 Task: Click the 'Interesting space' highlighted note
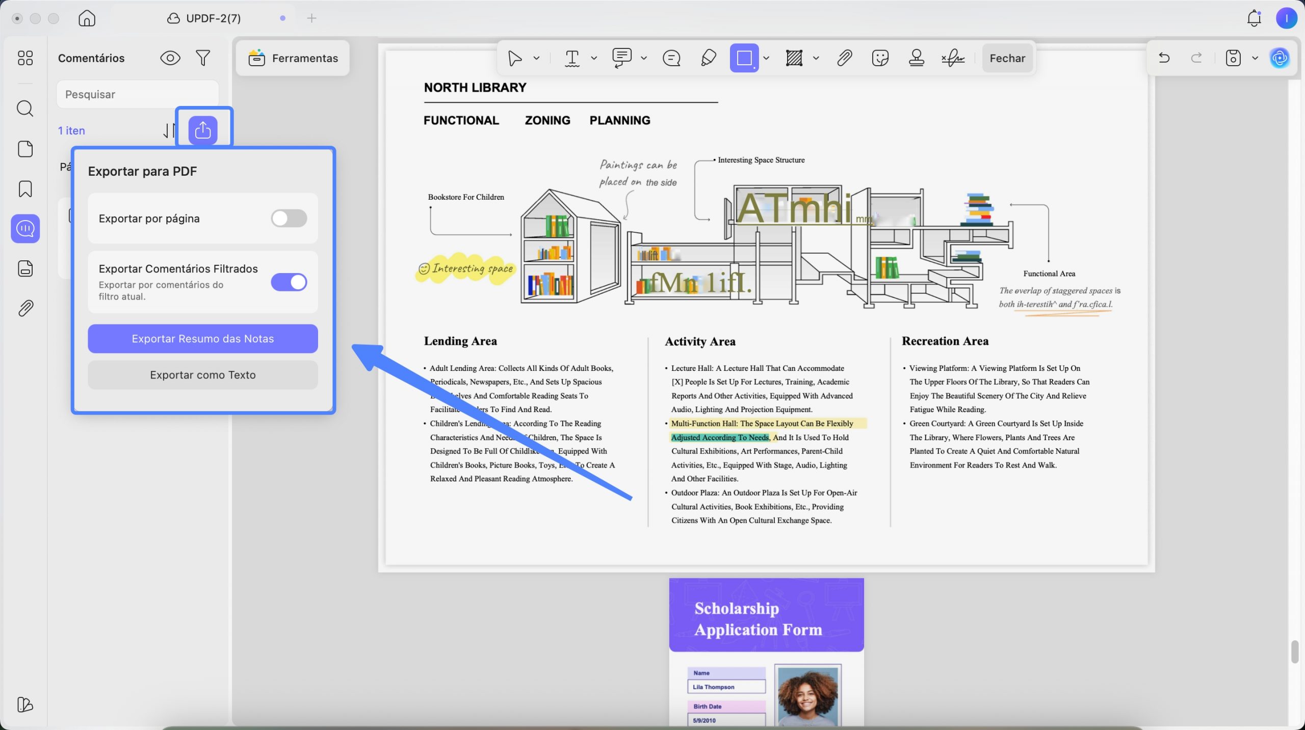467,268
